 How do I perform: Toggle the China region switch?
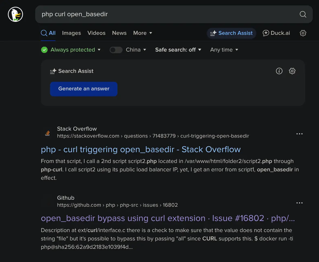pyautogui.click(x=116, y=50)
